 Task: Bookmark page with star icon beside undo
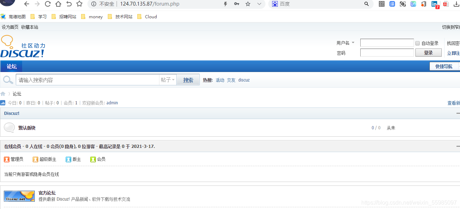pos(79,4)
